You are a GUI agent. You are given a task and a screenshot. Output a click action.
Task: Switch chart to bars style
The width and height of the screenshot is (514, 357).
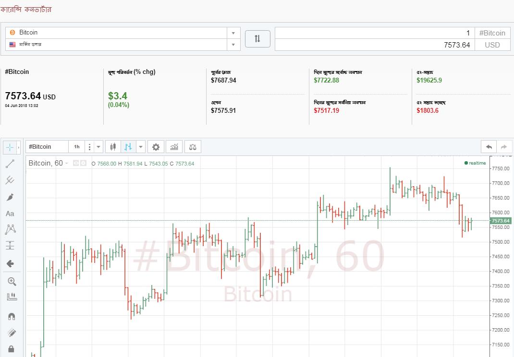[x=128, y=147]
